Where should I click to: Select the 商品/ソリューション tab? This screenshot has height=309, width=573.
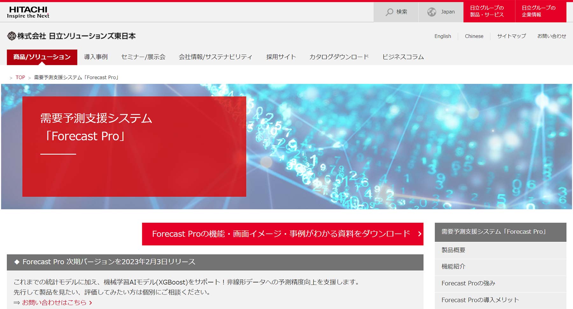pyautogui.click(x=42, y=57)
